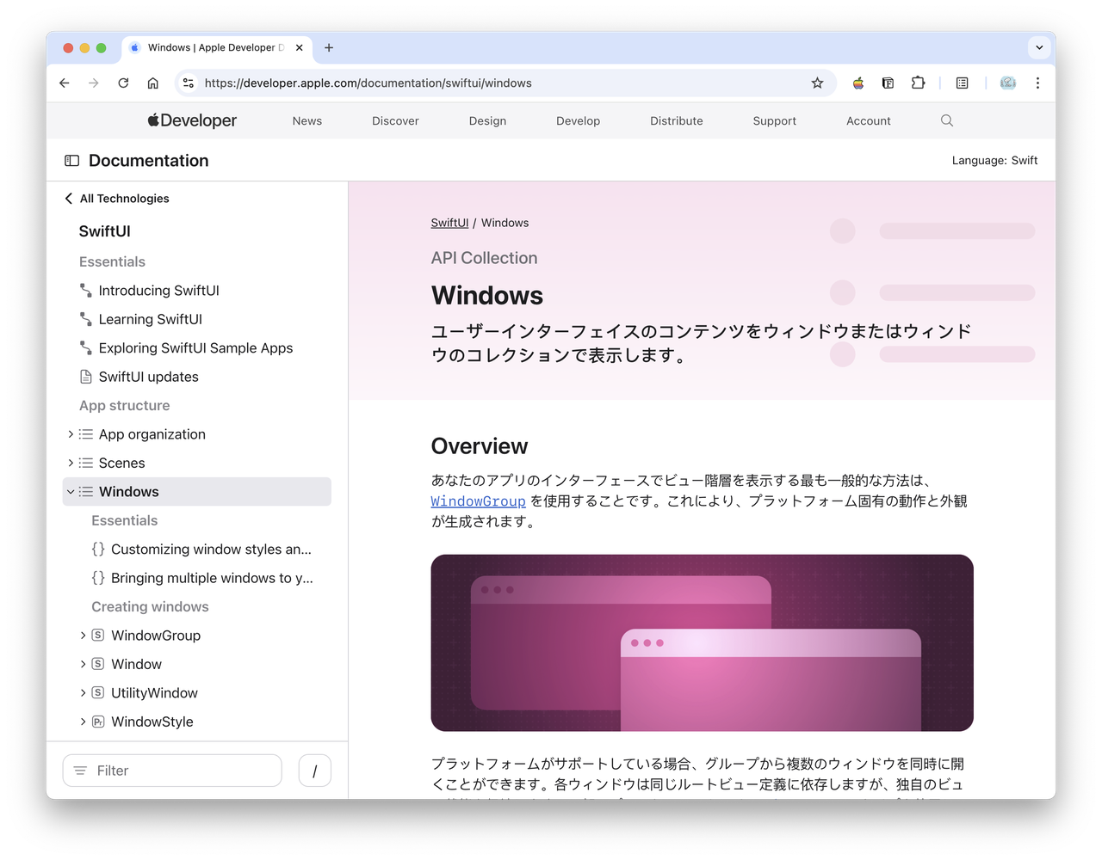This screenshot has height=860, width=1102.
Task: Open the browser extensions puzzle icon
Action: [x=918, y=83]
